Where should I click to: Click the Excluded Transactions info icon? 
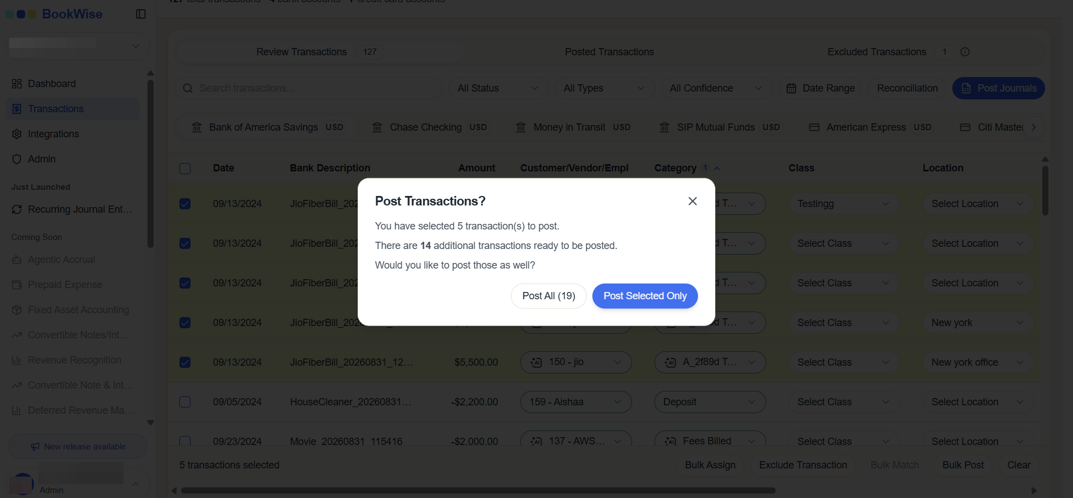pos(965,52)
